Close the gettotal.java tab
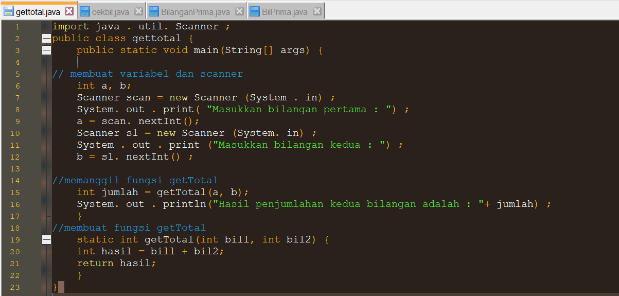This screenshot has height=296, width=619. click(69, 11)
